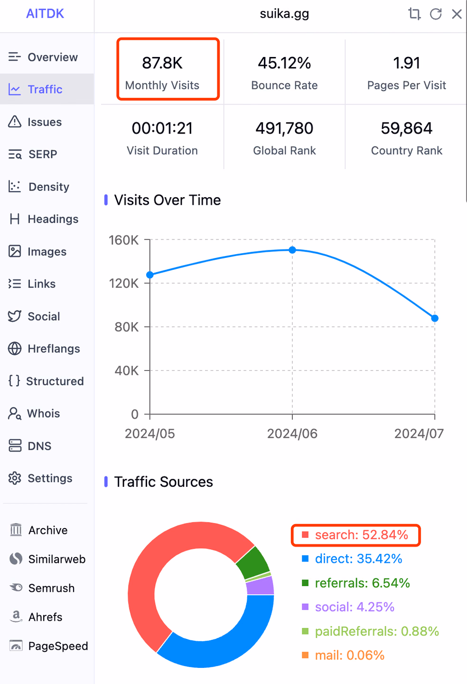
Task: Select the SERP search list icon
Action: tap(15, 154)
